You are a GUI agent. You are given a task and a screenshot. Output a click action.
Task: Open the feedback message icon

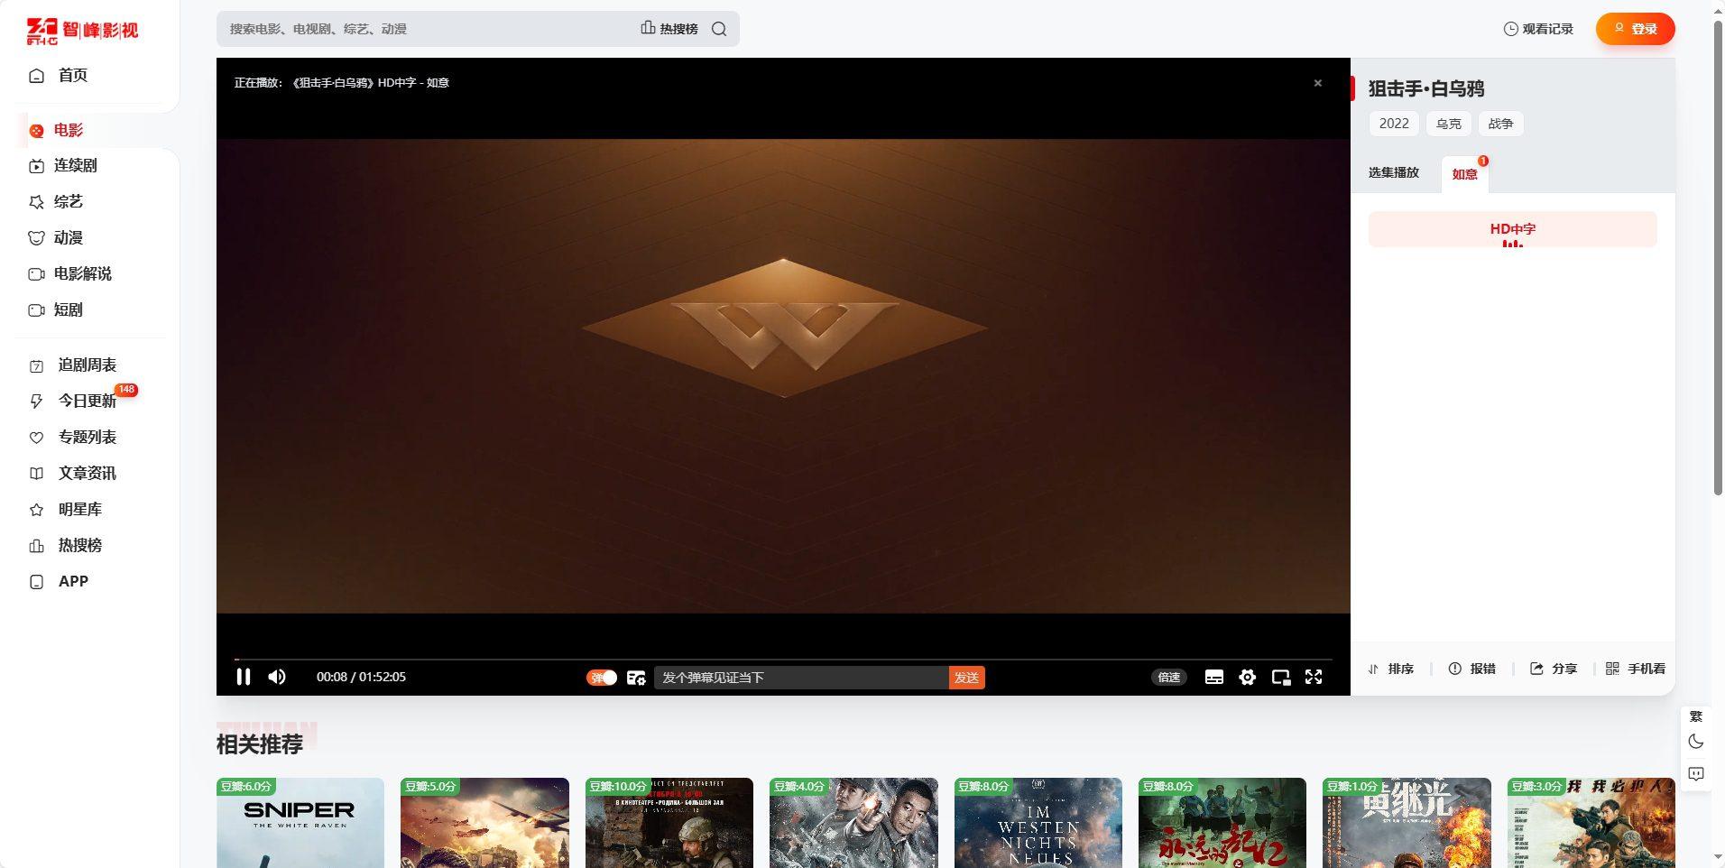coord(1696,774)
